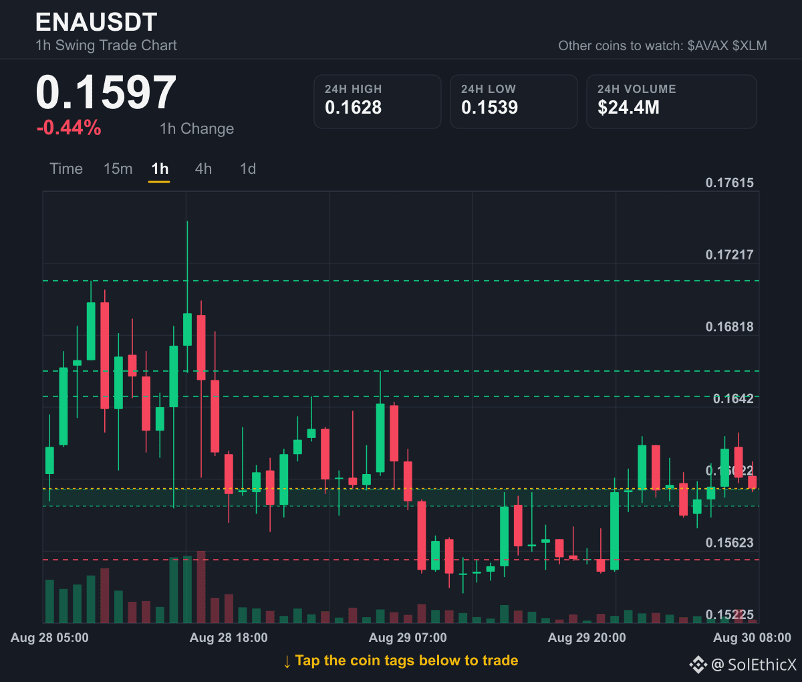The height and width of the screenshot is (682, 802).
Task: Click the 0.17615 price axis label
Action: pos(730,183)
